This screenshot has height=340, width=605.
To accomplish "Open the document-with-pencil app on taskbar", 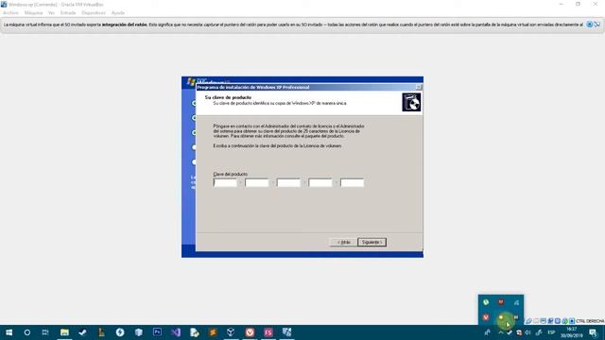I will click(x=194, y=332).
